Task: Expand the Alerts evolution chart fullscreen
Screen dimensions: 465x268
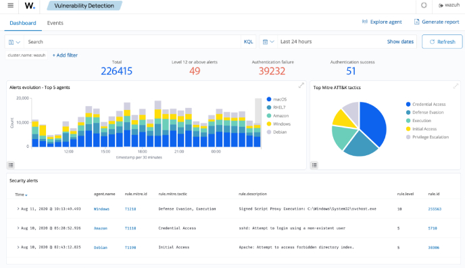Action: (x=301, y=86)
